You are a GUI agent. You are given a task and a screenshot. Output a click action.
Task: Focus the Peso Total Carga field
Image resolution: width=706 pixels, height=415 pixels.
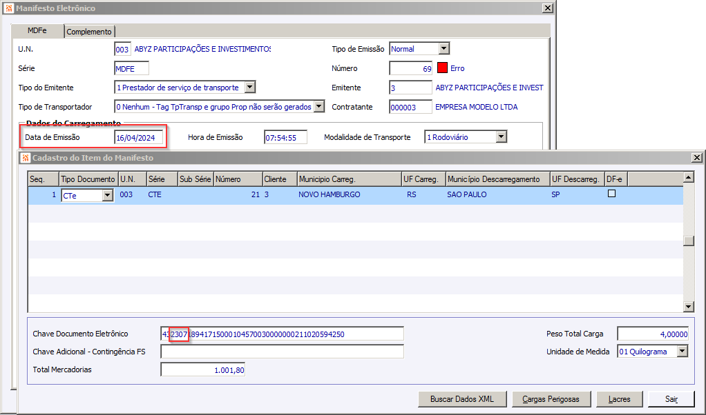[652, 334]
